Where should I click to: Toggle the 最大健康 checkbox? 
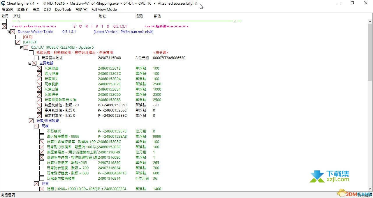39,74
